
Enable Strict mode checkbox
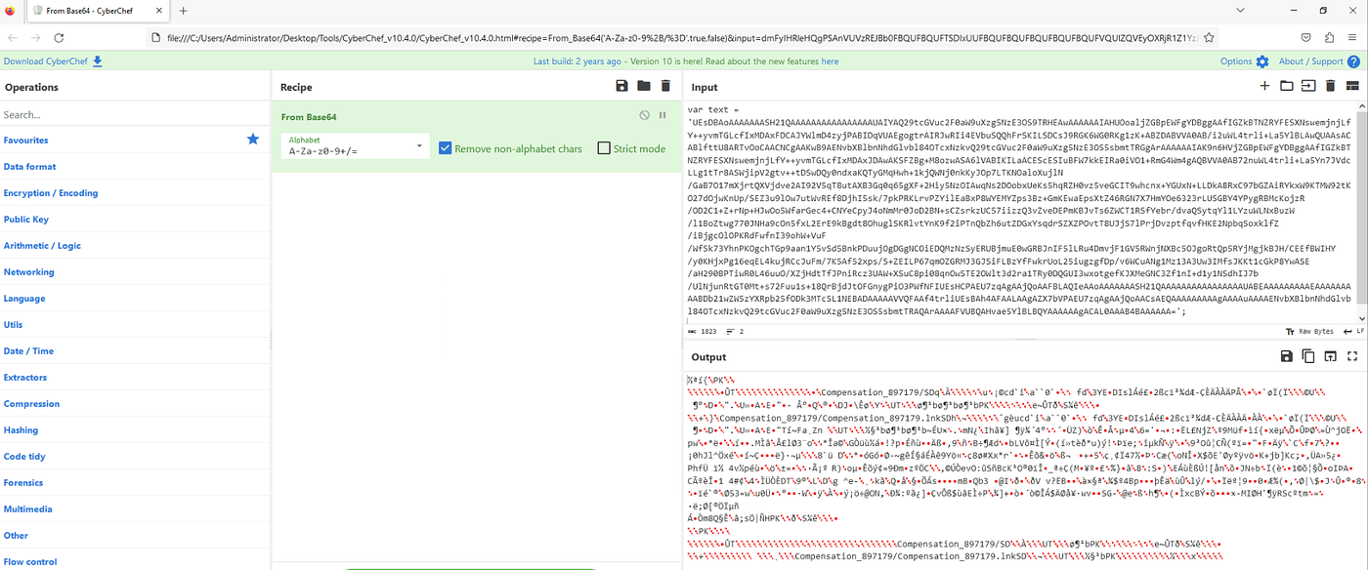coord(604,148)
